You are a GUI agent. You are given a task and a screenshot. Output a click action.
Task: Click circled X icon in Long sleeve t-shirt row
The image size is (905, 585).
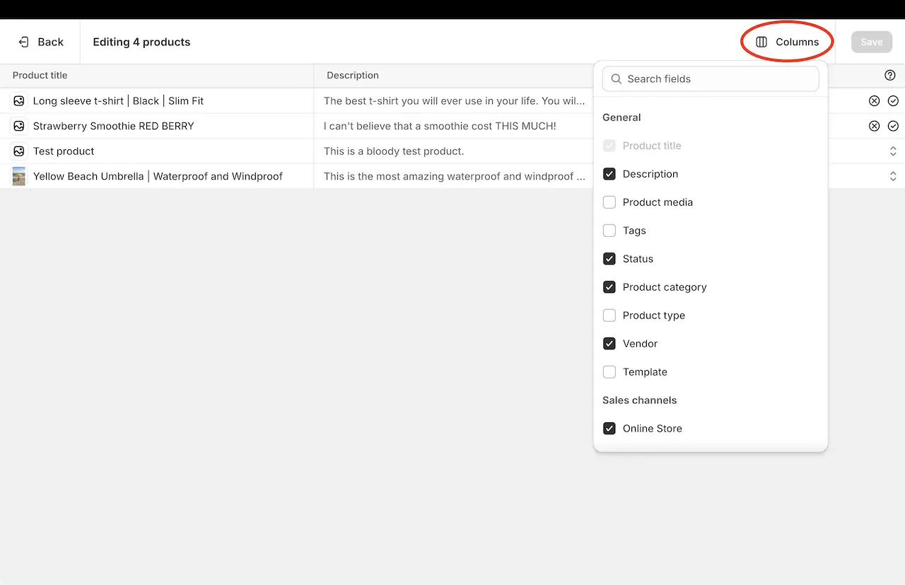point(874,101)
